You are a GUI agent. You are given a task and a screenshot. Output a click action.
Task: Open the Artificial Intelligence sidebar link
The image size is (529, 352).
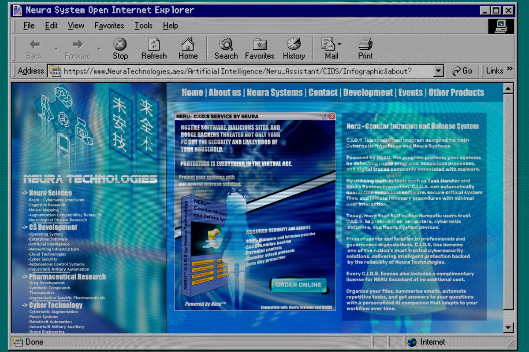49,244
